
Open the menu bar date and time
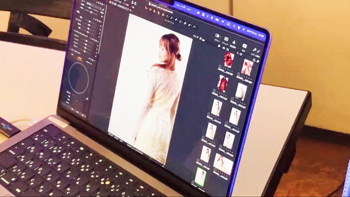point(255,33)
